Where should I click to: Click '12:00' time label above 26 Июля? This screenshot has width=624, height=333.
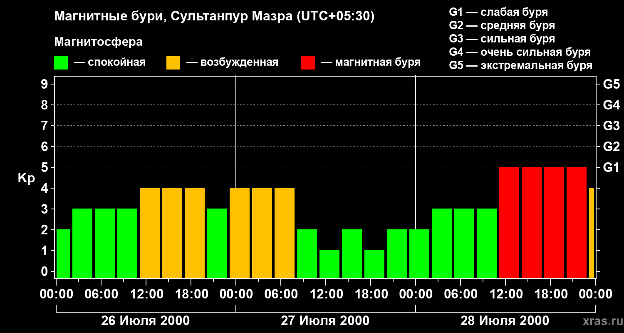point(146,294)
